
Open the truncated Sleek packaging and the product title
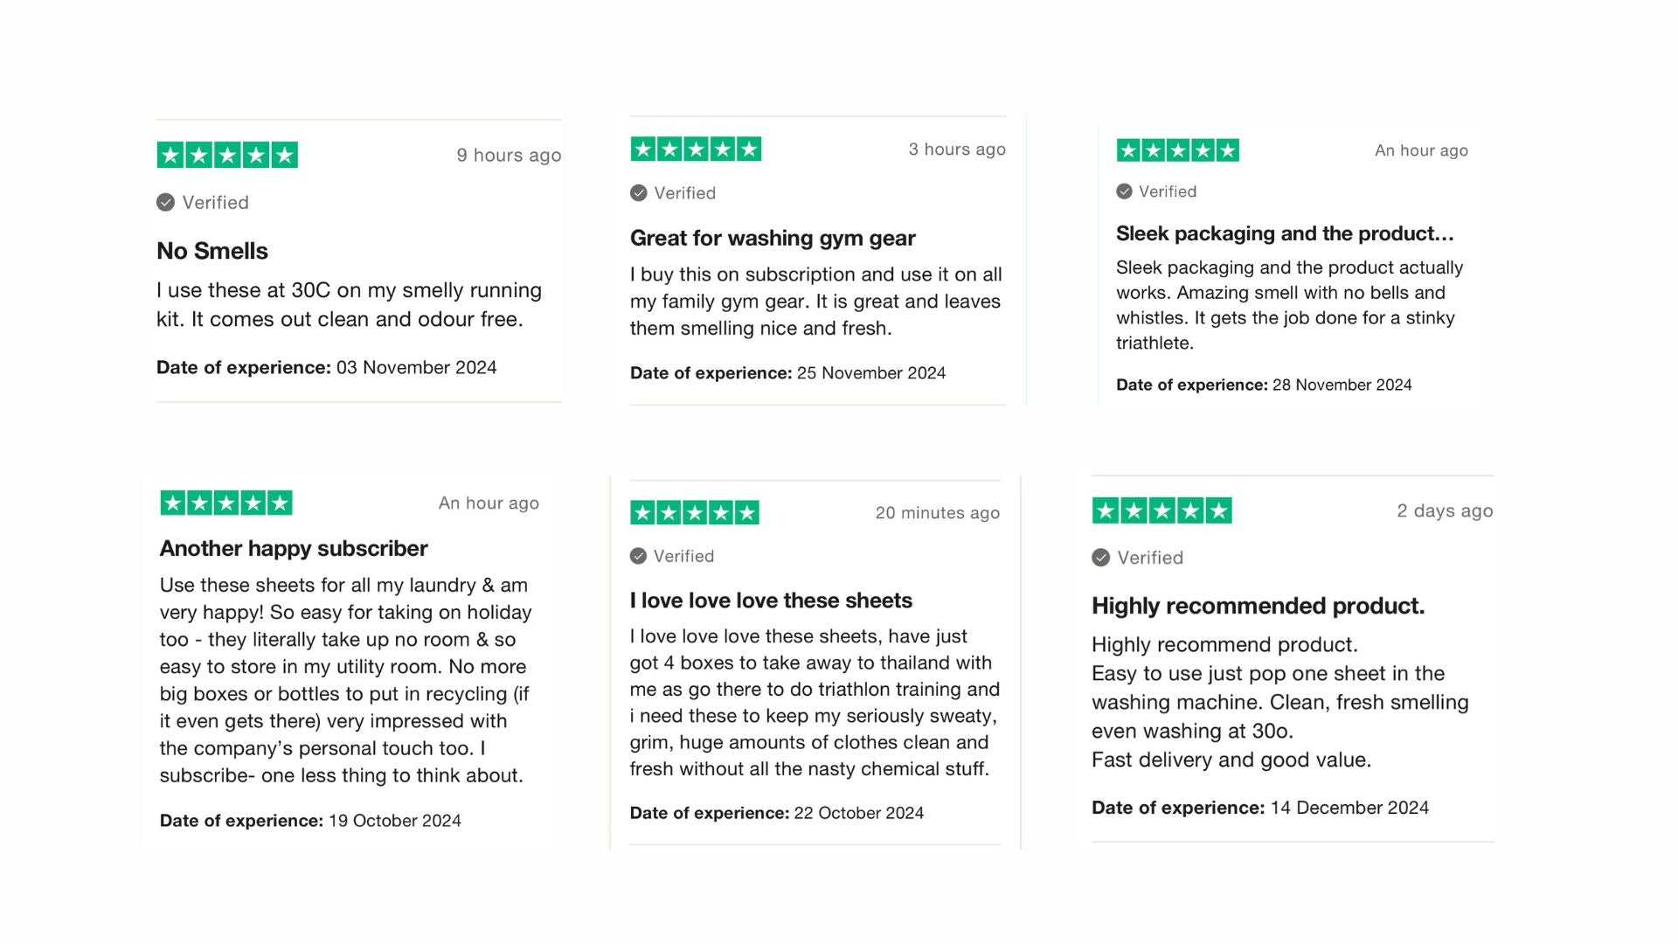pos(1285,233)
